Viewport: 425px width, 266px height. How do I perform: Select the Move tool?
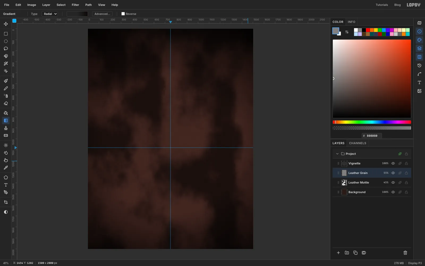(6, 24)
